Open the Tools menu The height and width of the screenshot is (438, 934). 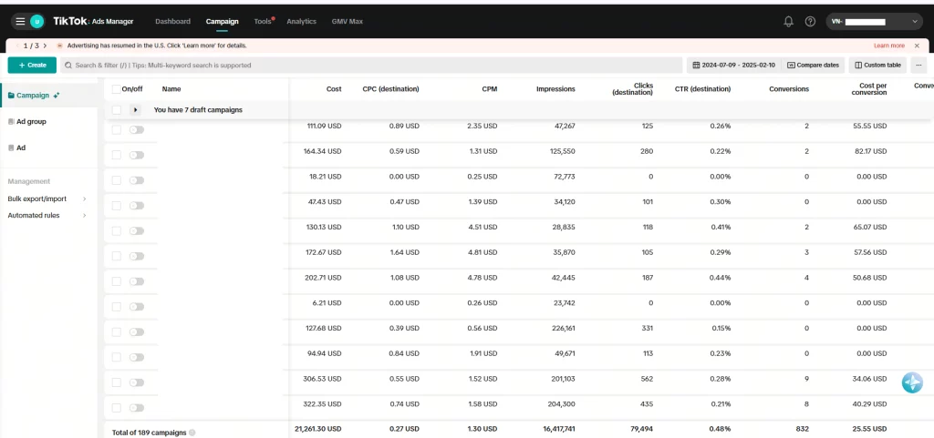click(263, 21)
